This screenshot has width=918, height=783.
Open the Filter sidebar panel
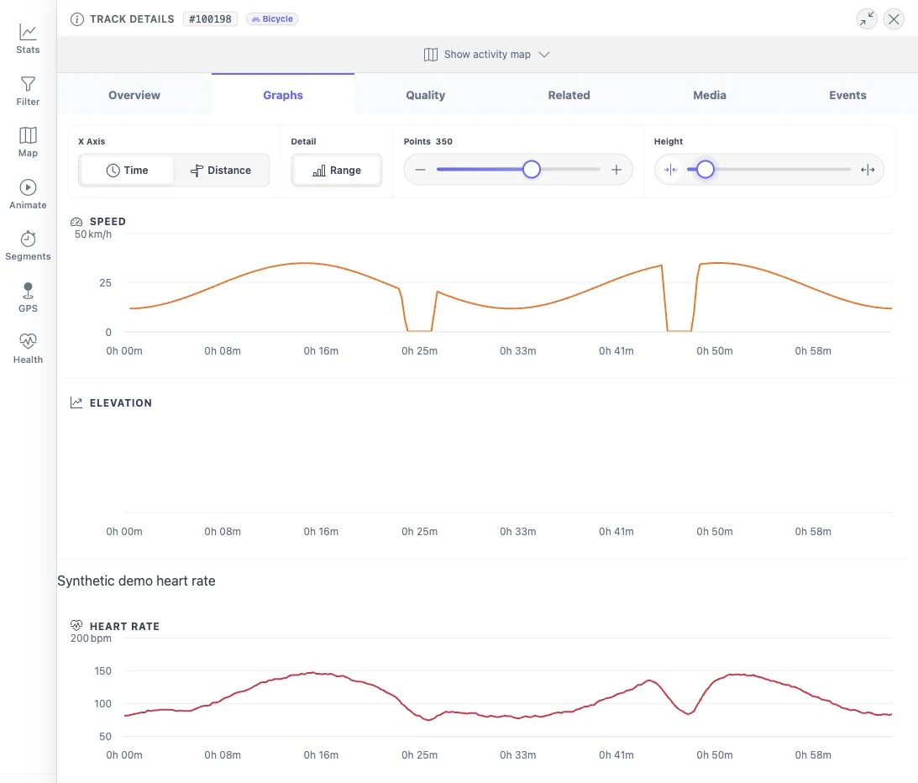tap(28, 91)
